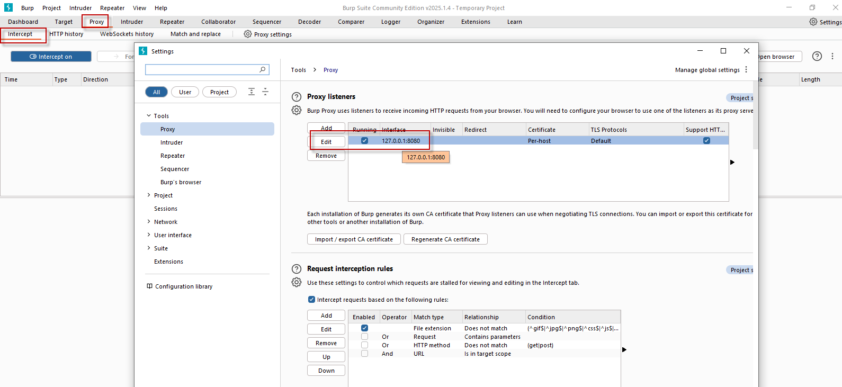Switch to the Target tab
The height and width of the screenshot is (387, 842).
point(64,22)
